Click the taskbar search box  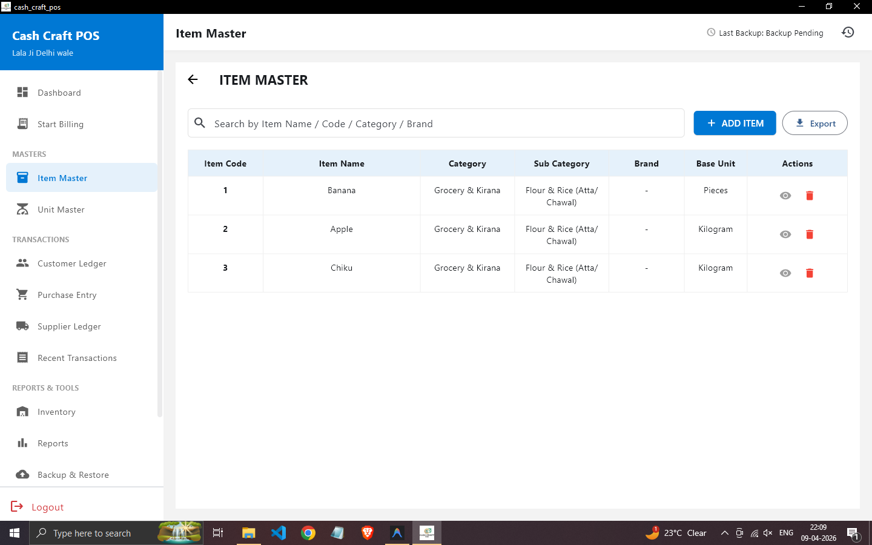[x=116, y=533]
